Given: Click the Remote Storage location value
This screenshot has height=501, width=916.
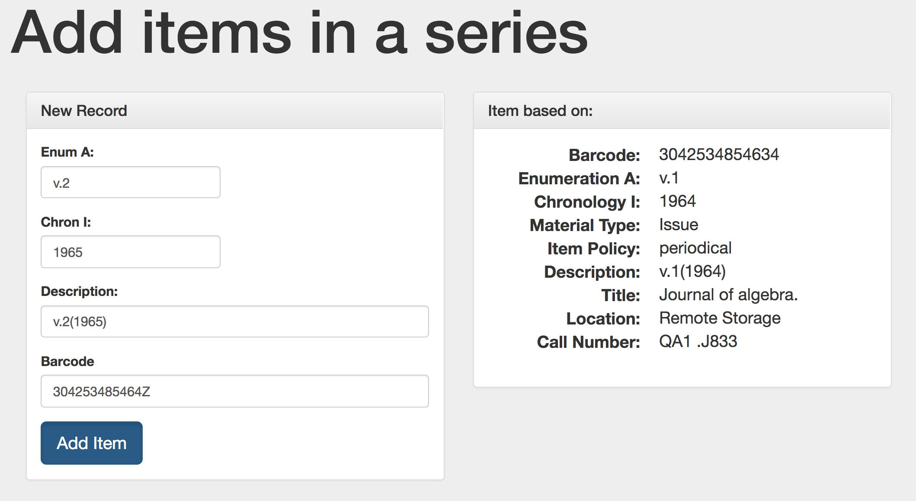Looking at the screenshot, I should click(720, 318).
